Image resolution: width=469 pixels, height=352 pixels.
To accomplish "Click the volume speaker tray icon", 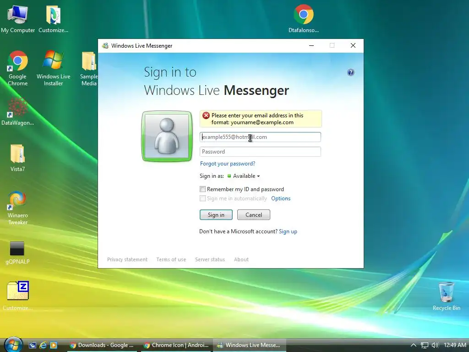I will [435, 345].
